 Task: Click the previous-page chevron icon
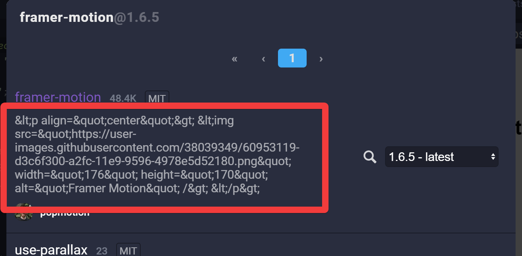[x=263, y=59]
